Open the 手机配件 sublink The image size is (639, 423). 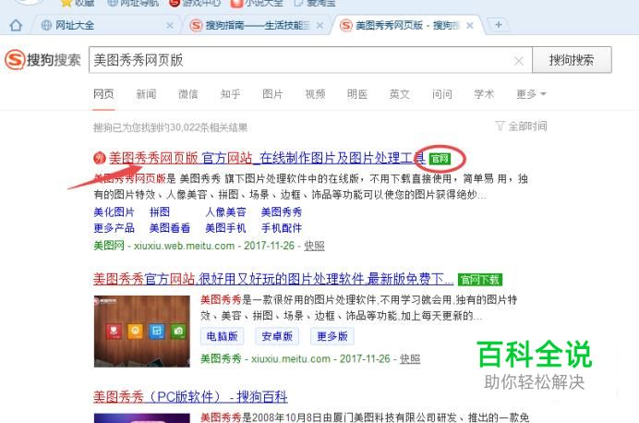tap(282, 228)
